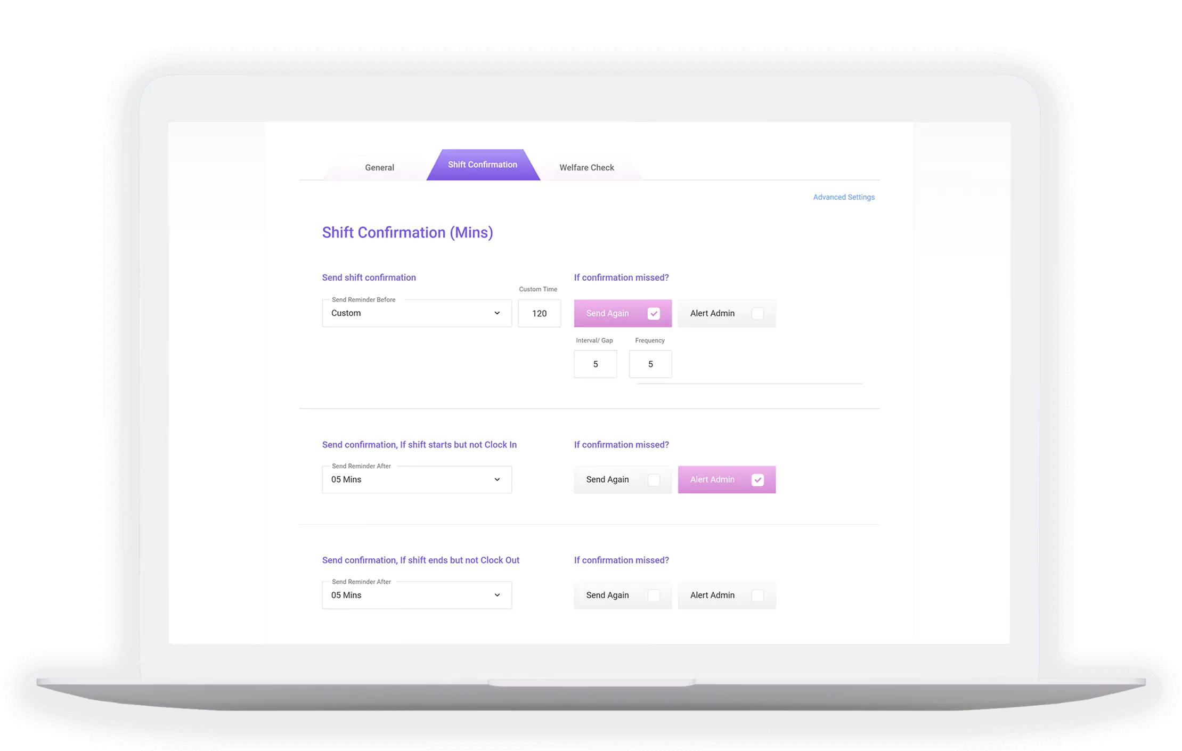Image resolution: width=1182 pixels, height=751 pixels.
Task: Click the Frequency input field
Action: (x=650, y=364)
